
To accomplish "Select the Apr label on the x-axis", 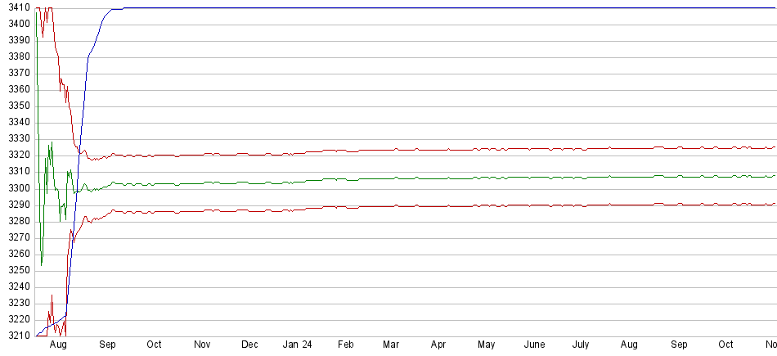I will pyautogui.click(x=439, y=345).
